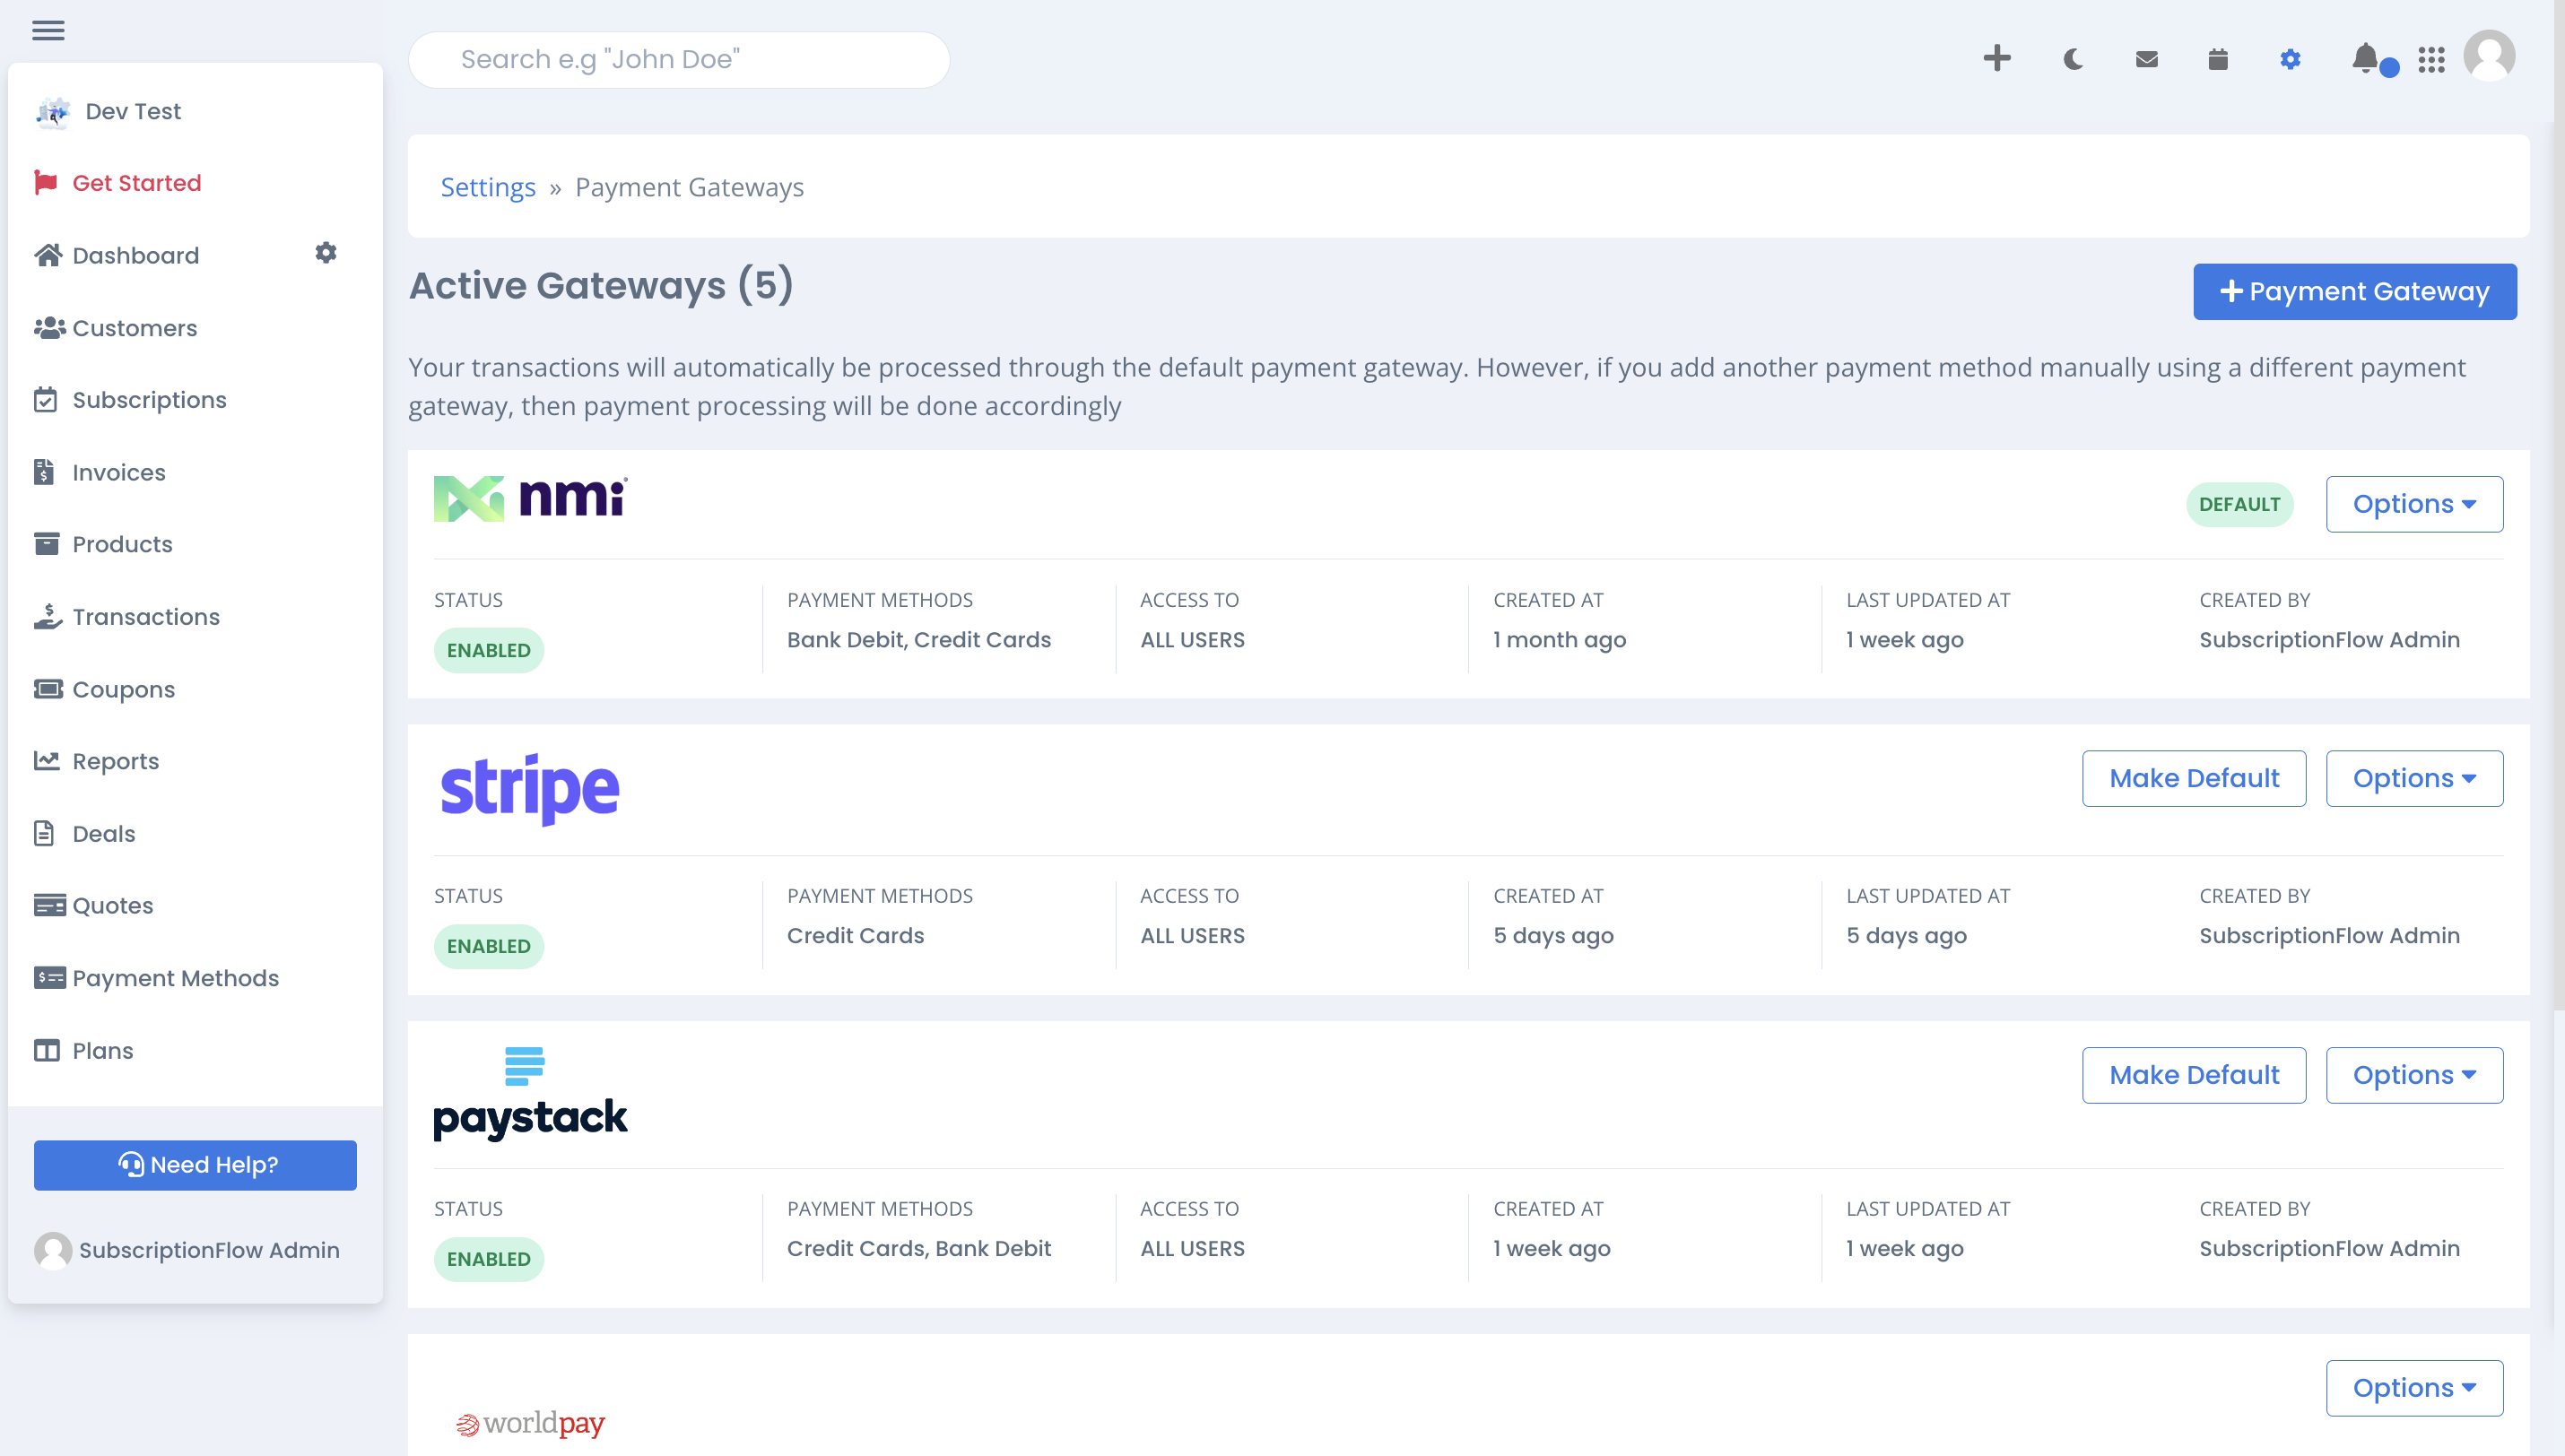Go to Payment Methods in the sidebar

[x=176, y=978]
